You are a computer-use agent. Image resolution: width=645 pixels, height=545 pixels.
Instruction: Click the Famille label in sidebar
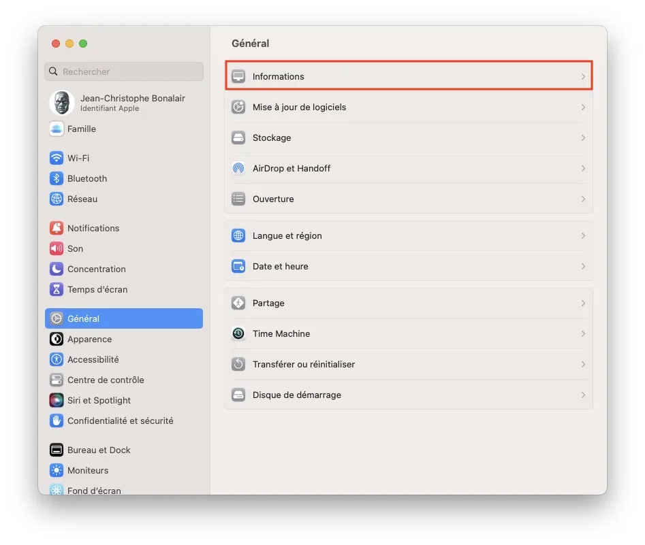click(x=82, y=129)
